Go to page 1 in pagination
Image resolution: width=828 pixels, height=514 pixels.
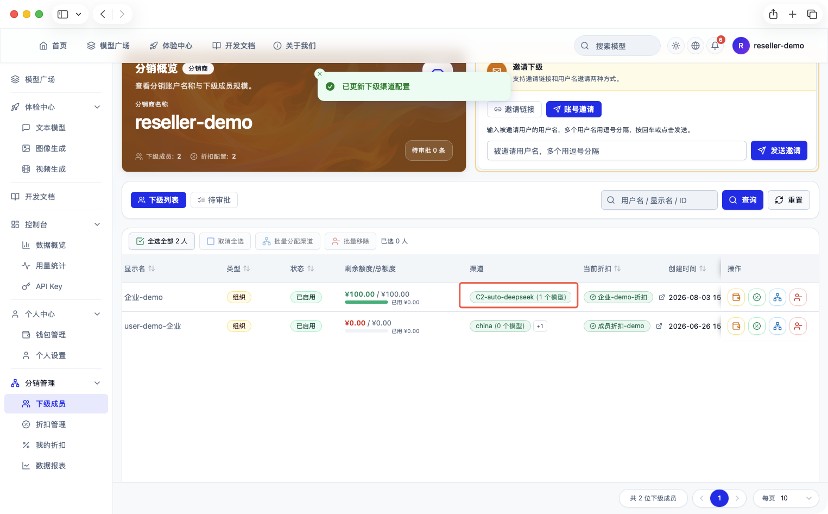tap(719, 498)
